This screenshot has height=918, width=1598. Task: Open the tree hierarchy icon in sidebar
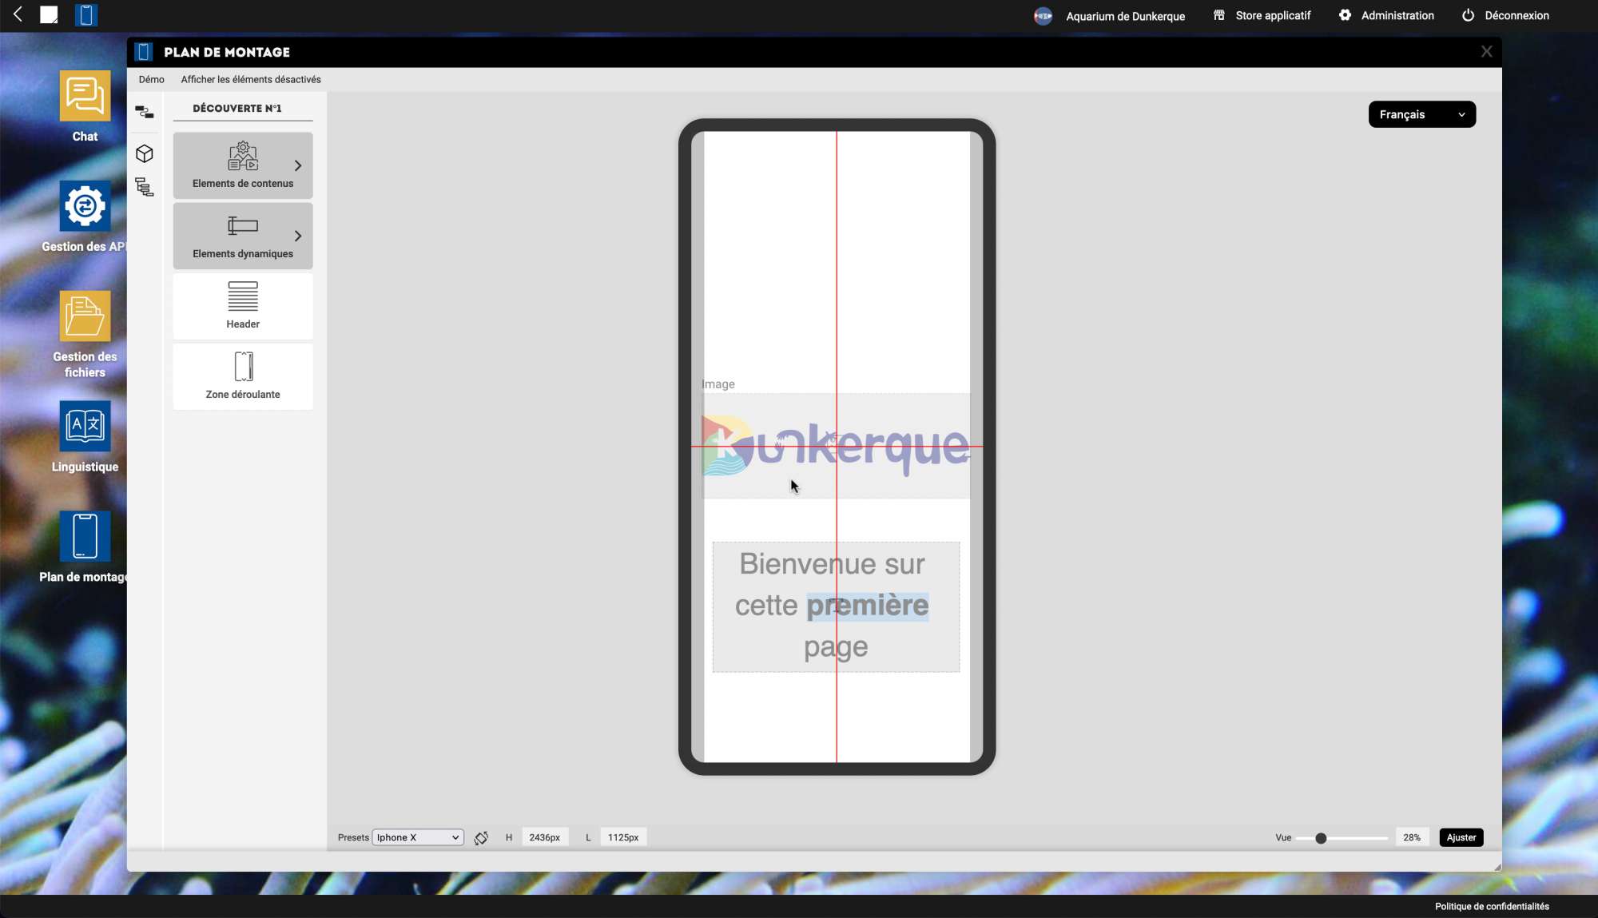click(144, 187)
